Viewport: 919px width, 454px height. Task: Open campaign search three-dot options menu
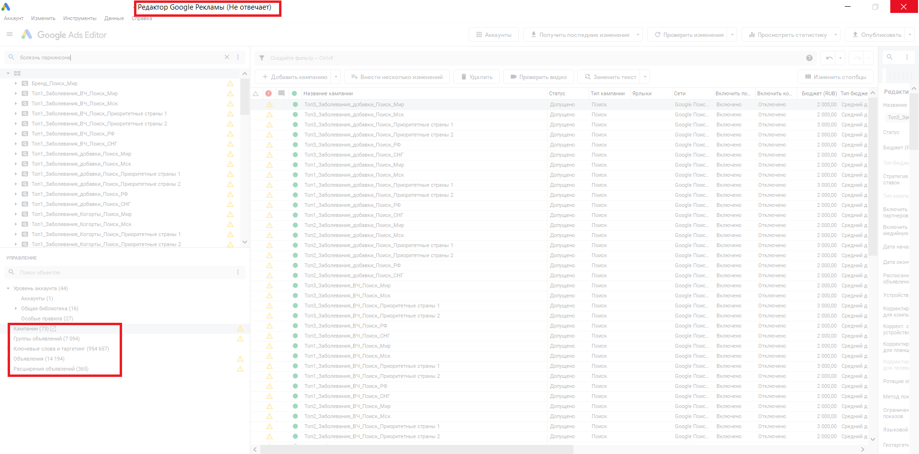click(238, 57)
